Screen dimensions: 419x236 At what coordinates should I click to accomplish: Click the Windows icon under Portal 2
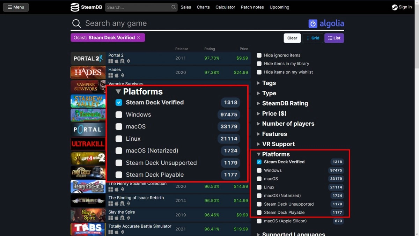point(111,61)
